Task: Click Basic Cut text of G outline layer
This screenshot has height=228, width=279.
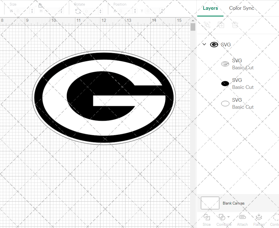Action: point(243,68)
